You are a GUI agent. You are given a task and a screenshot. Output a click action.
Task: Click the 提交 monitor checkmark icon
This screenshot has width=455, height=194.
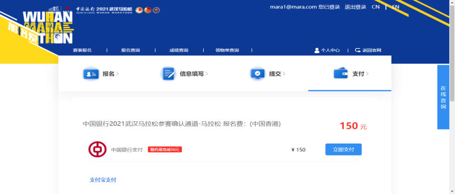[x=258, y=74]
